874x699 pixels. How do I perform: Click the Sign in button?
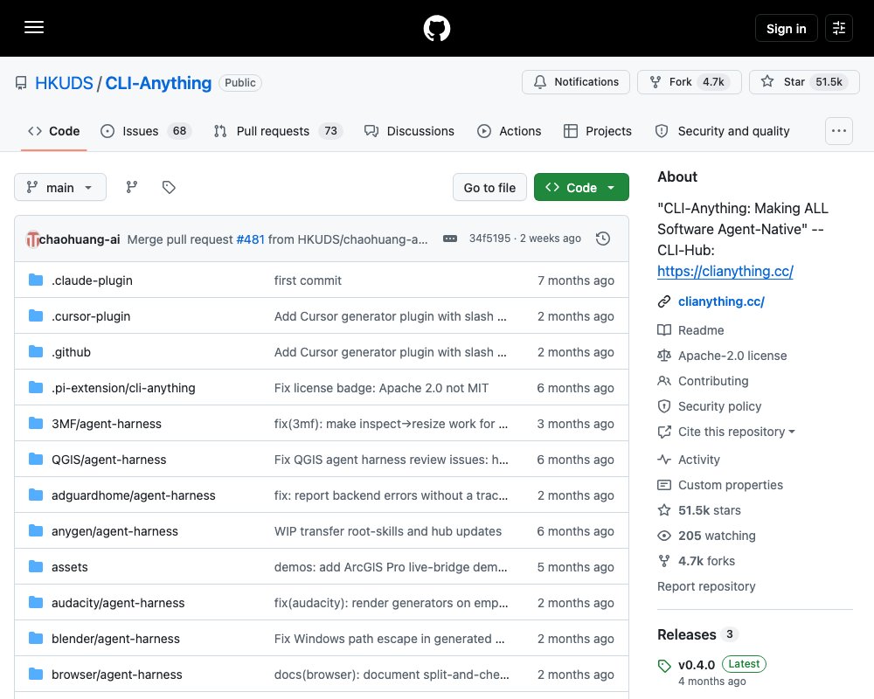[x=786, y=29]
